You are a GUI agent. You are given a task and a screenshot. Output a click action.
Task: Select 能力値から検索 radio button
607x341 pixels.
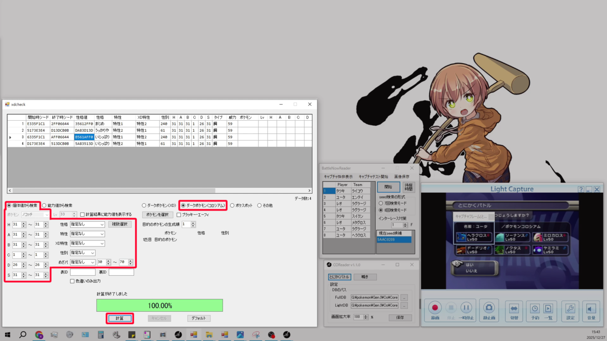point(57,206)
